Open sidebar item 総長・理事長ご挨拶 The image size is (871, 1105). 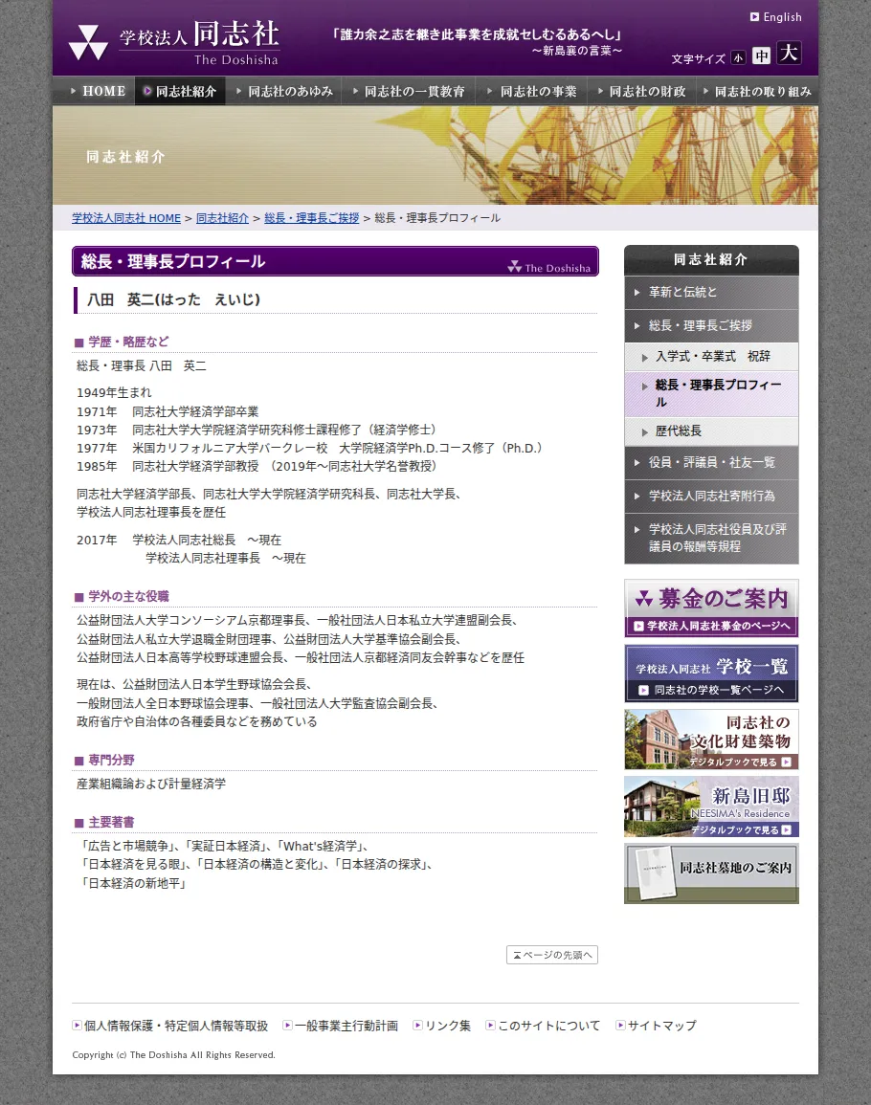coord(711,325)
